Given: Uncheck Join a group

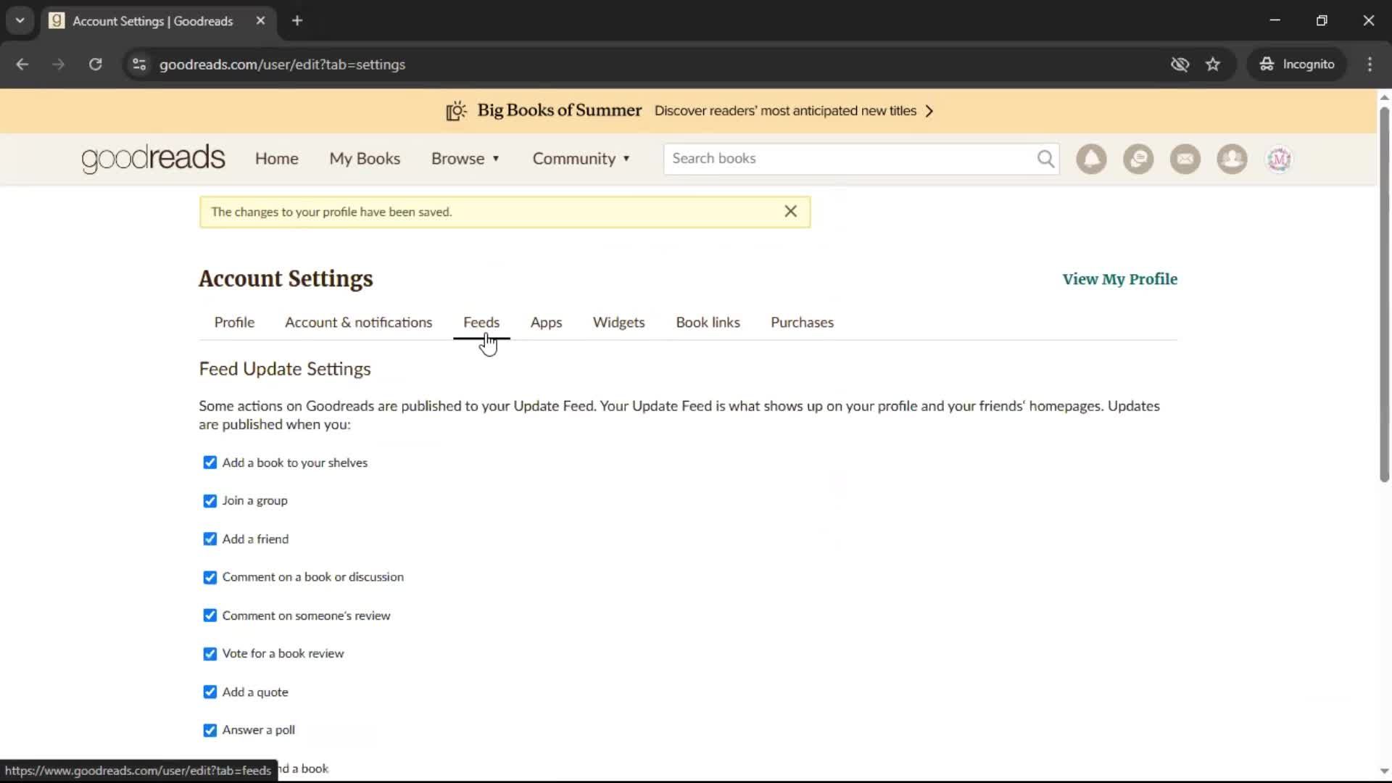Looking at the screenshot, I should (x=210, y=501).
